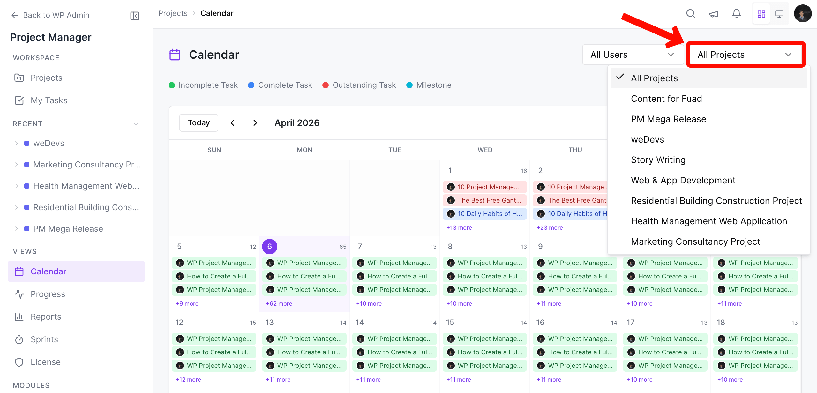
Task: Open Reports from the sidebar
Action: (46, 316)
